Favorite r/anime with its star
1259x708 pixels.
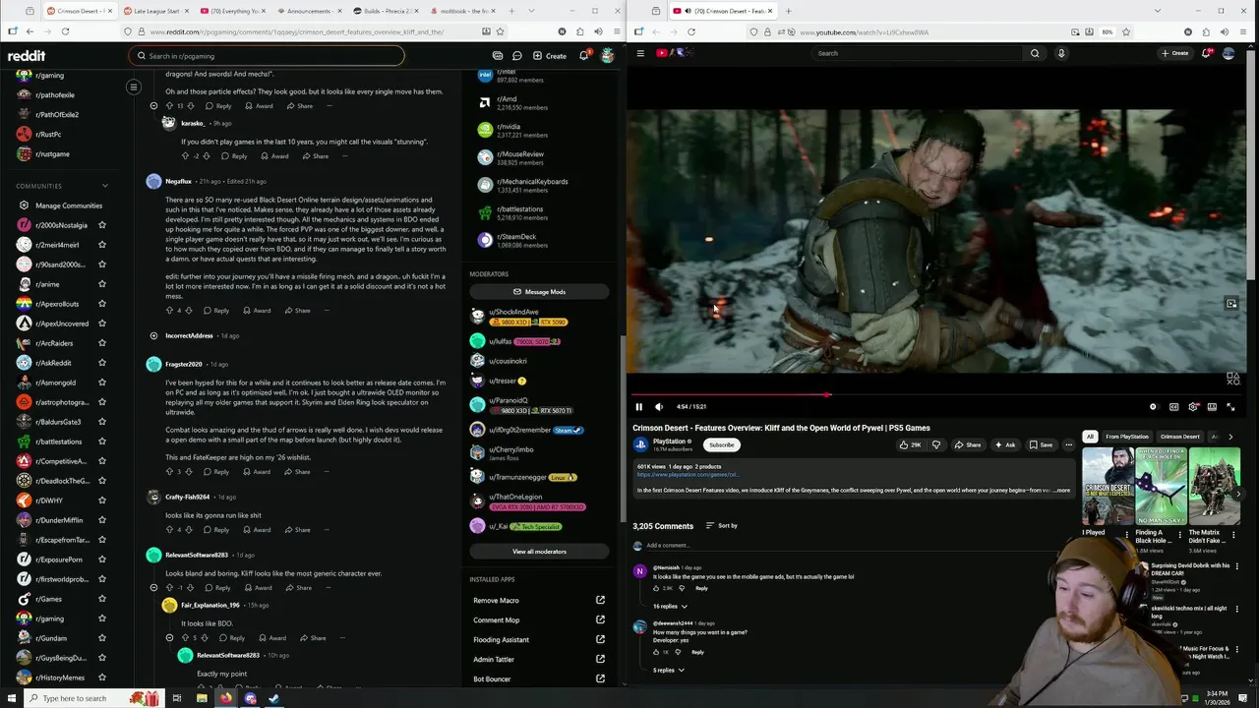101,284
